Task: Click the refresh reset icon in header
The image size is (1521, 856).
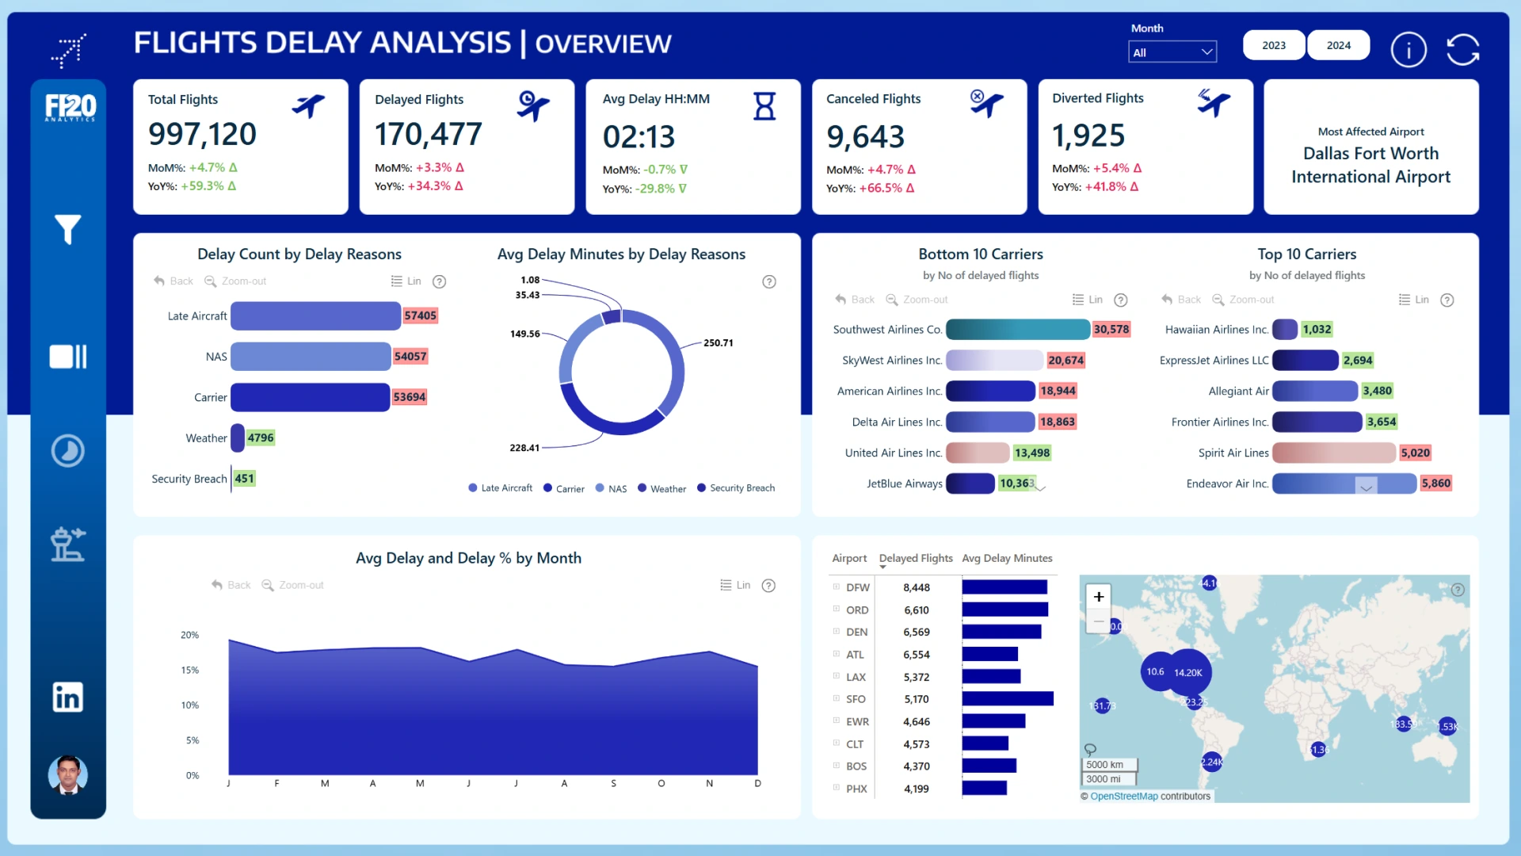Action: (x=1462, y=50)
